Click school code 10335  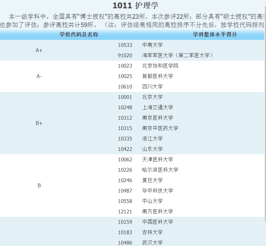(125, 139)
